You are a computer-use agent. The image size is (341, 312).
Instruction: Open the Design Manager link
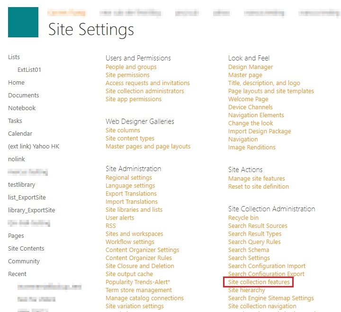click(250, 67)
